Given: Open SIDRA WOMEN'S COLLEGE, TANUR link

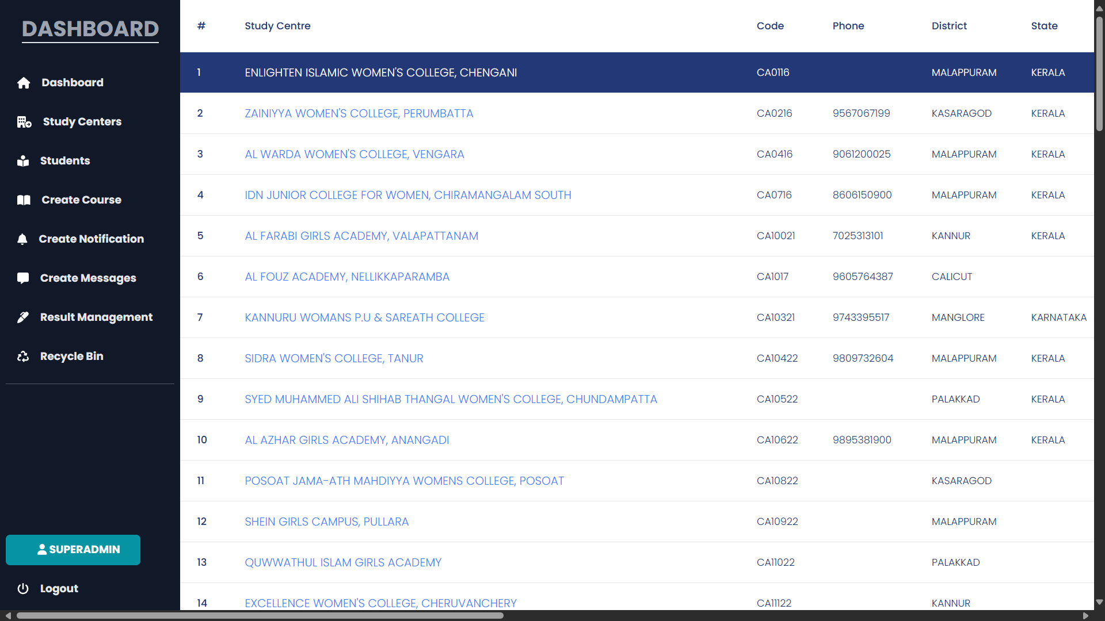Looking at the screenshot, I should click(x=334, y=358).
